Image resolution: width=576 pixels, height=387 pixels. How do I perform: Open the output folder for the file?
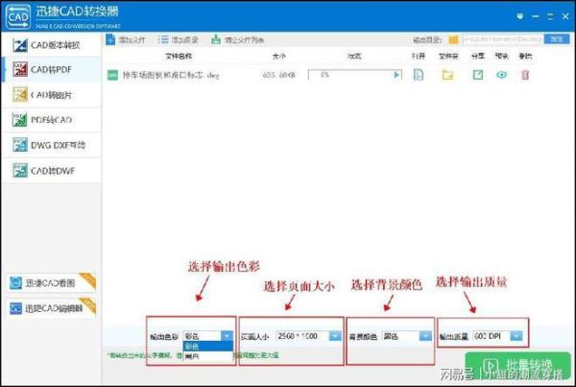click(446, 75)
